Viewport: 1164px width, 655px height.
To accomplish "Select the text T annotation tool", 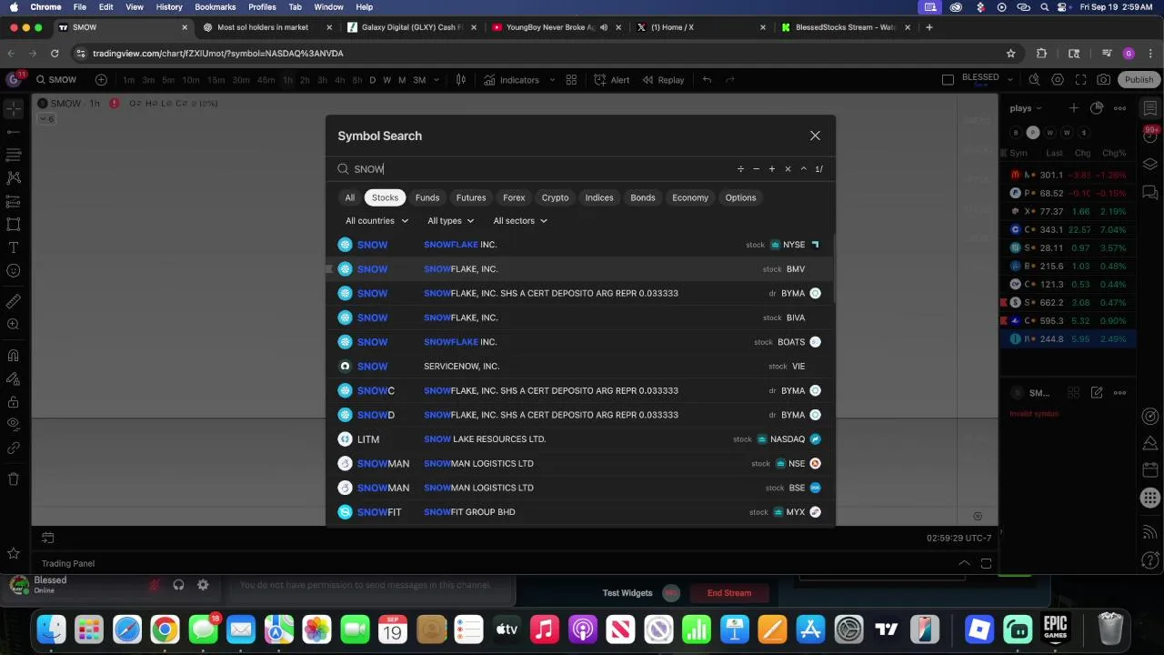I will (14, 247).
